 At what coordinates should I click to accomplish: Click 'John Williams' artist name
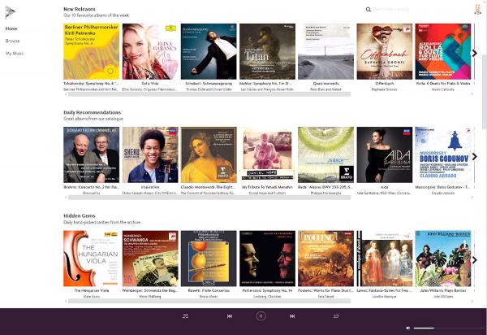[x=443, y=297]
